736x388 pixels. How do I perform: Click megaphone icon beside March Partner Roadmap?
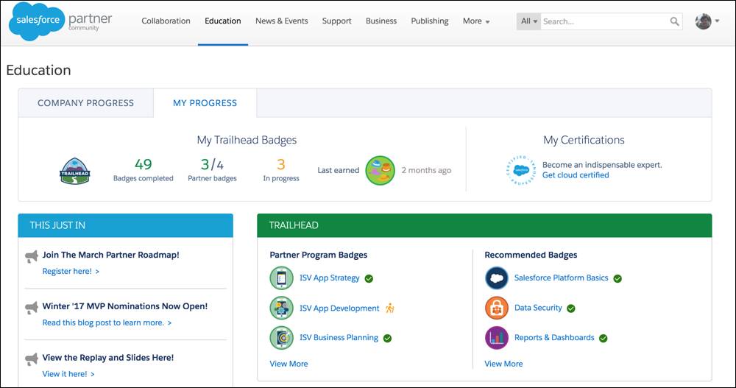[x=32, y=256]
